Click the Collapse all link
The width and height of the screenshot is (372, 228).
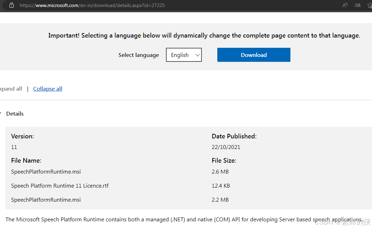[48, 89]
